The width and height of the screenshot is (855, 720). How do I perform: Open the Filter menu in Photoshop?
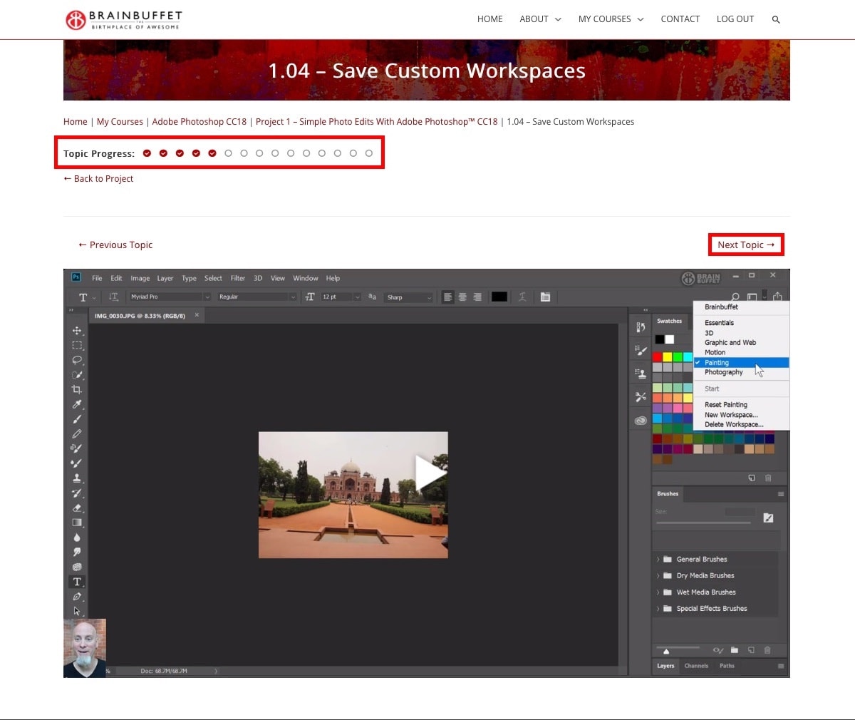[x=237, y=278]
